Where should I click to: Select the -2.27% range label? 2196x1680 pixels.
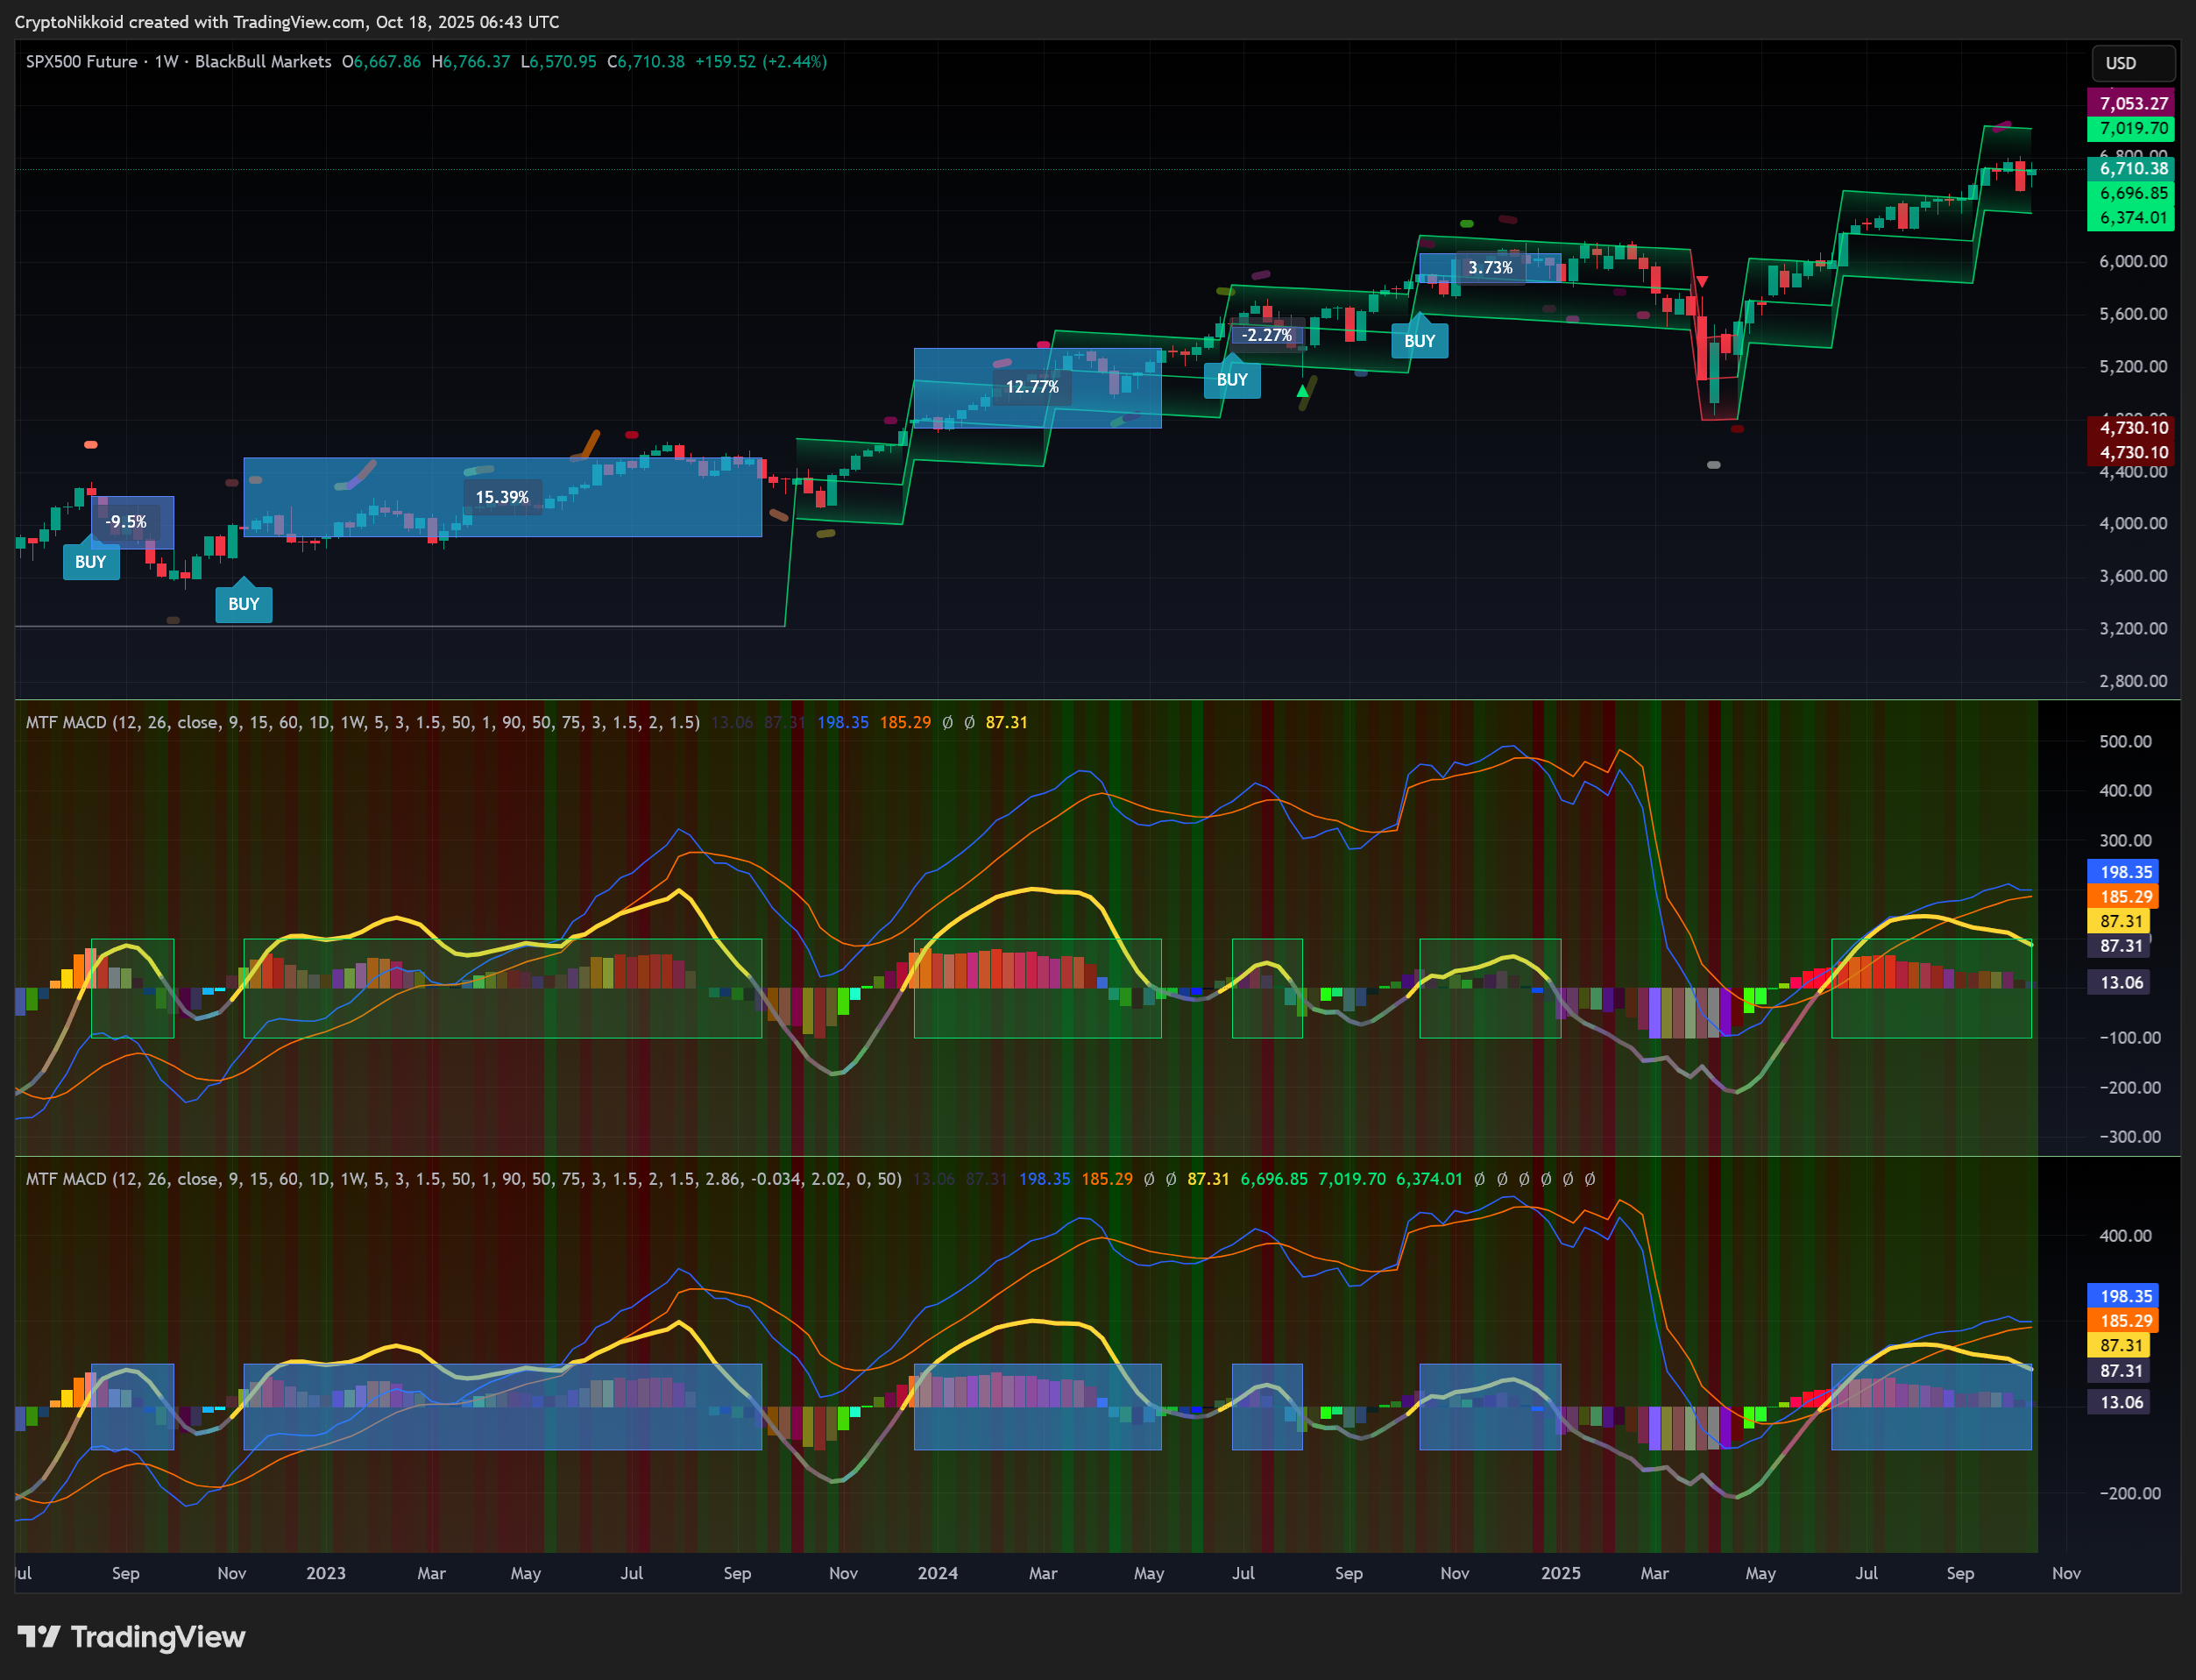(1267, 335)
